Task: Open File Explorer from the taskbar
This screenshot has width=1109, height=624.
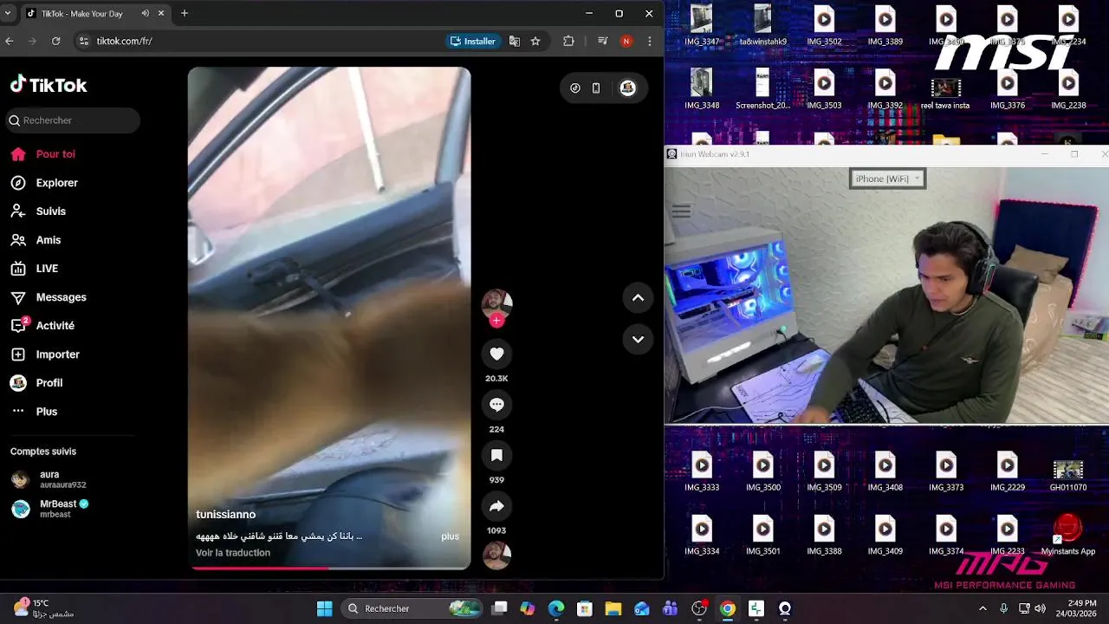Action: click(613, 608)
